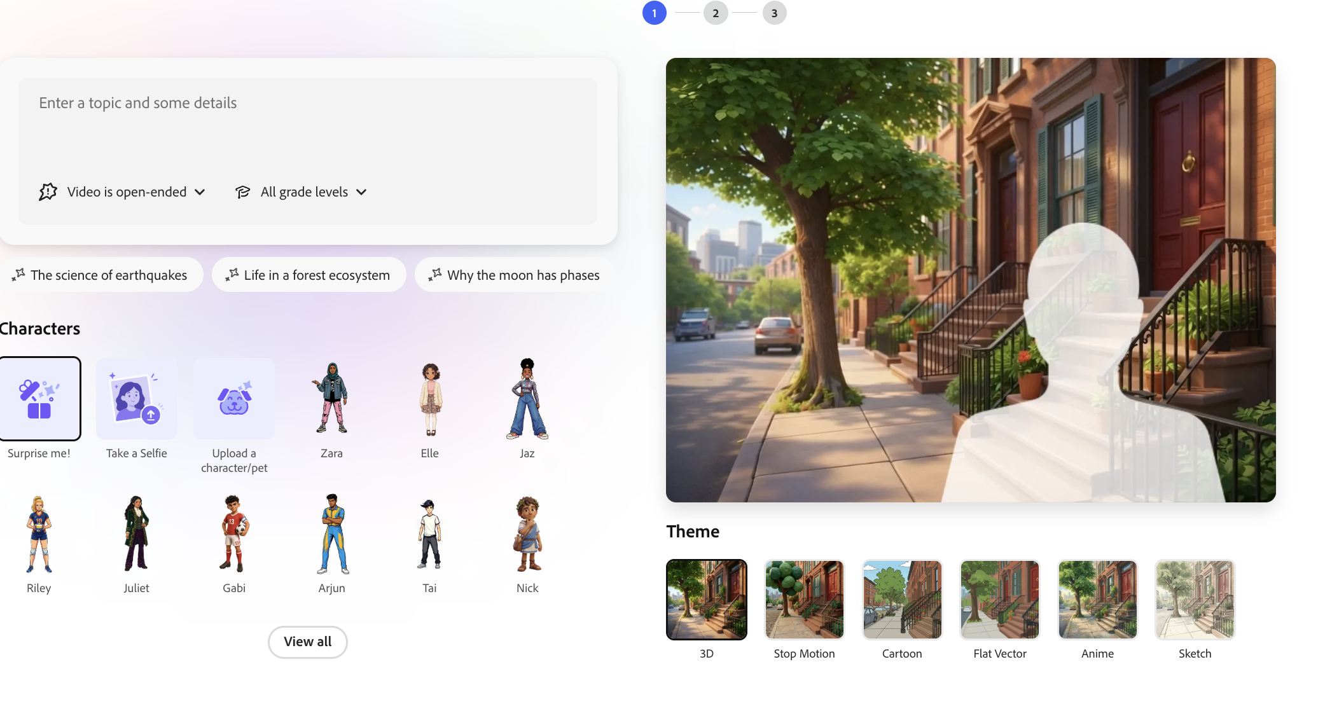Image resolution: width=1318 pixels, height=711 pixels.
Task: Use the suggestion Life in a forest ecosystem
Action: [309, 275]
